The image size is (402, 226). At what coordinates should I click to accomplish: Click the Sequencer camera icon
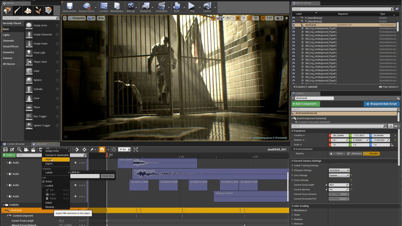tap(26, 150)
